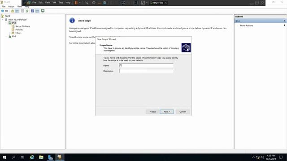Select the DHCP root node icon

click(x=2, y=16)
